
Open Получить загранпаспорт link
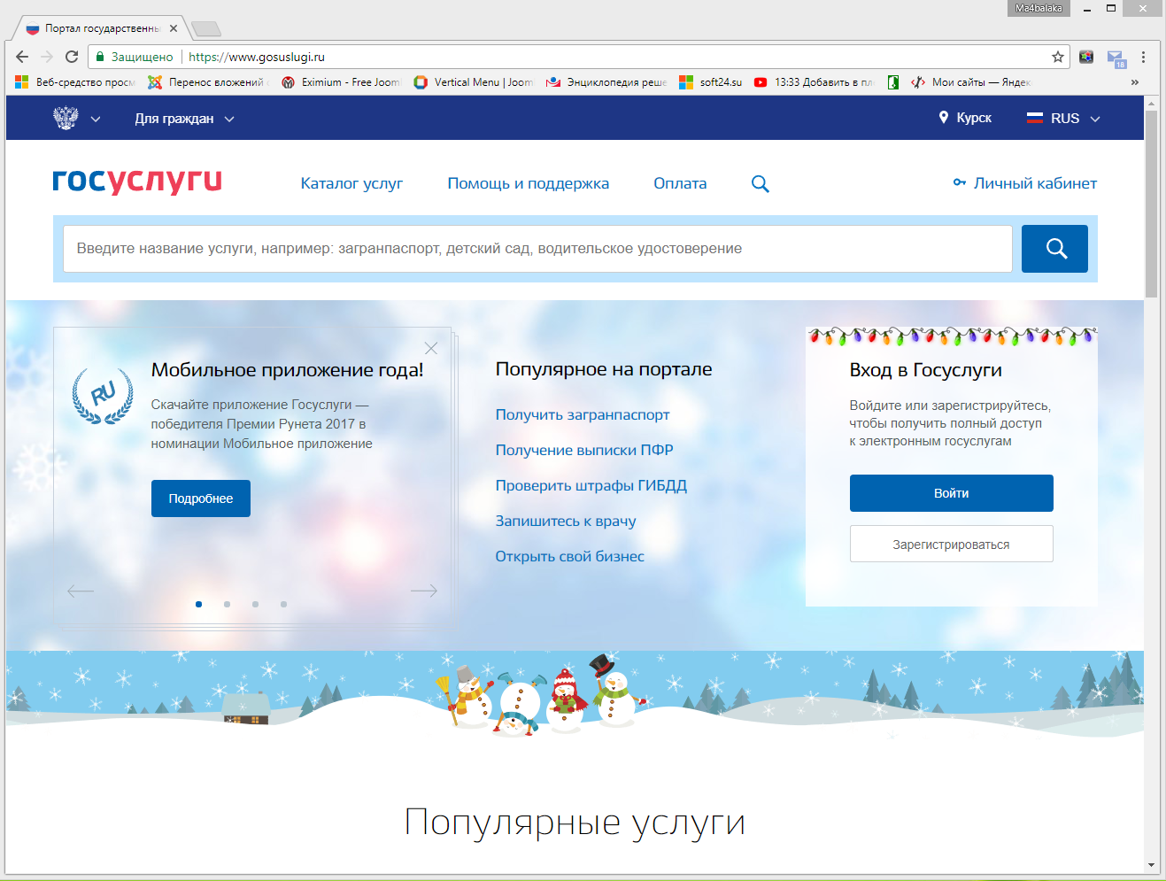582,414
